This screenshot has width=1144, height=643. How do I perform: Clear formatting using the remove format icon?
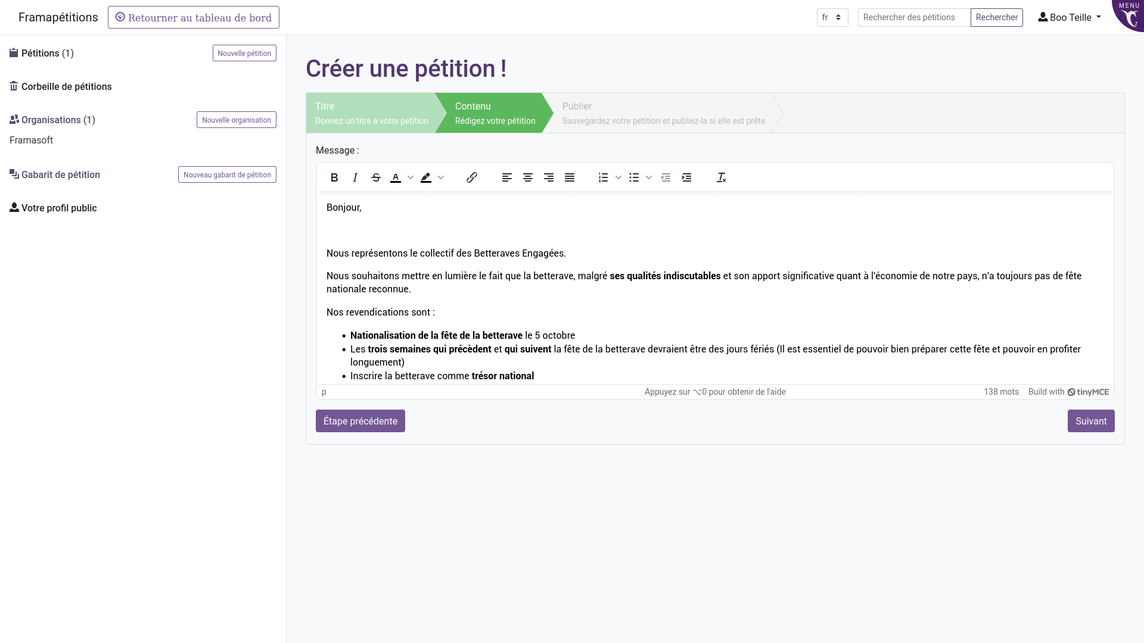coord(722,177)
